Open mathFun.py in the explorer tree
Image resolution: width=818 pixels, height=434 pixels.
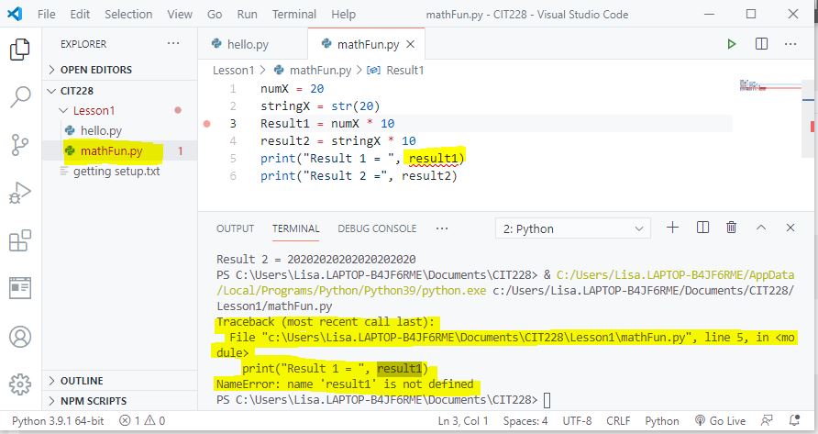111,150
